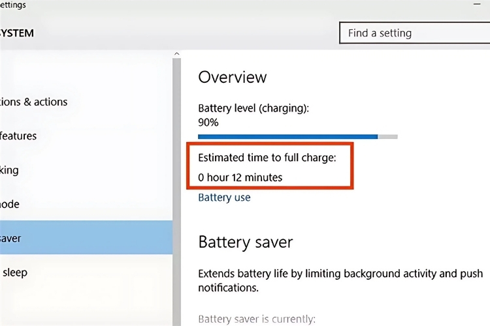Screen dimensions: 490x326
Task: Open the Battery use link
Action: click(x=224, y=198)
